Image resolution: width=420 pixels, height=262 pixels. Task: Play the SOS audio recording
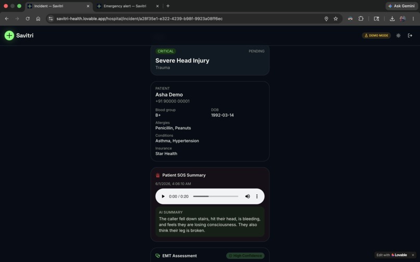coord(163,197)
